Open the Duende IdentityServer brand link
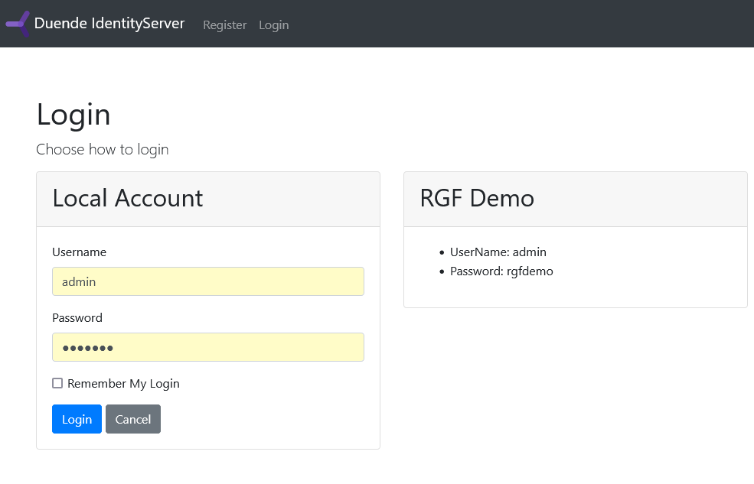 pos(109,24)
